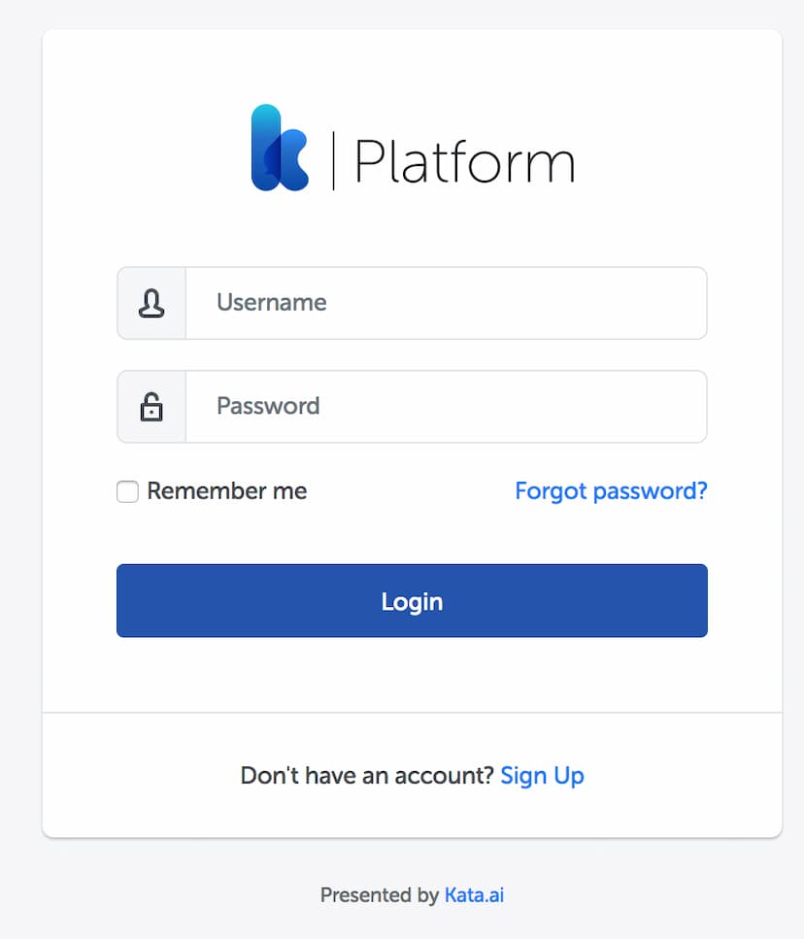Click the "Username" placeholder text
804x939 pixels.
tap(272, 302)
